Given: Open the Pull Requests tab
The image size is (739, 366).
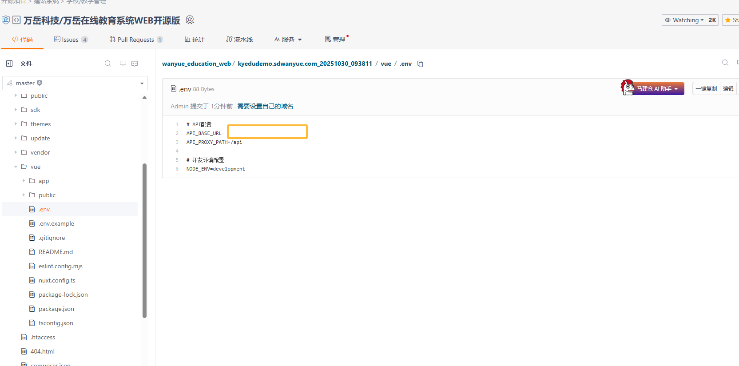Looking at the screenshot, I should (136, 40).
